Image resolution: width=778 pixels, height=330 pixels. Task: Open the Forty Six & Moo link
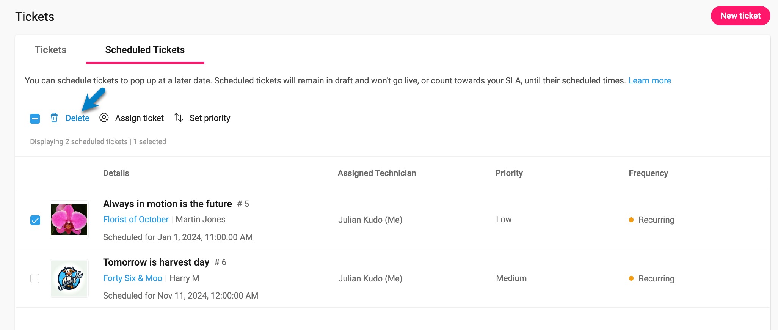pos(133,278)
